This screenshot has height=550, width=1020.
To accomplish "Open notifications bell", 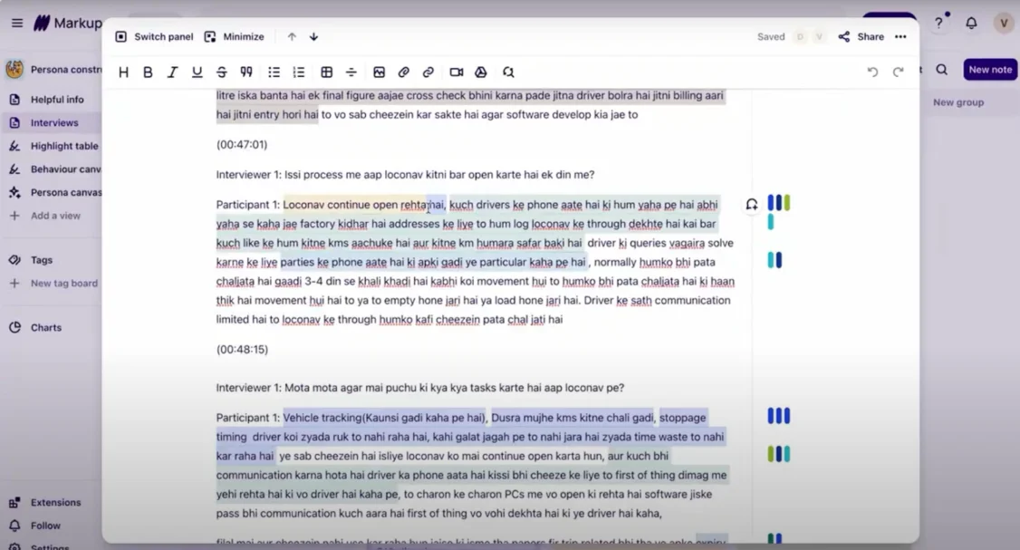I will pos(971,24).
